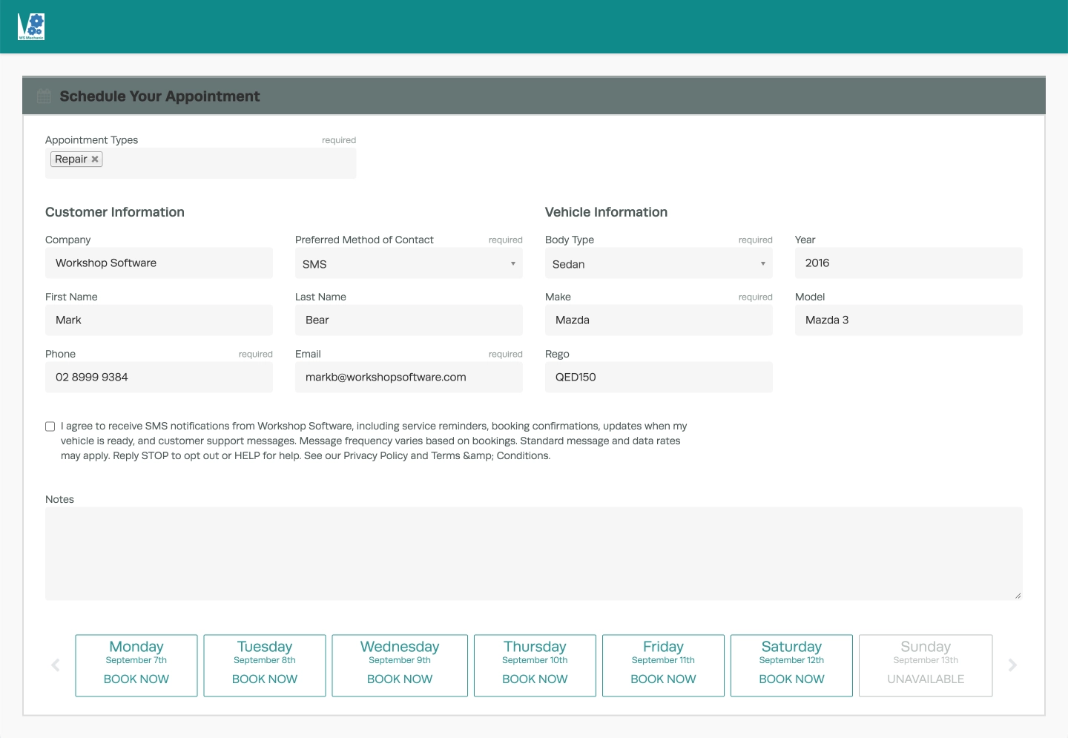Screen dimensions: 1068x738
Task: Book Wednesday September 9th appointment
Action: (x=400, y=665)
